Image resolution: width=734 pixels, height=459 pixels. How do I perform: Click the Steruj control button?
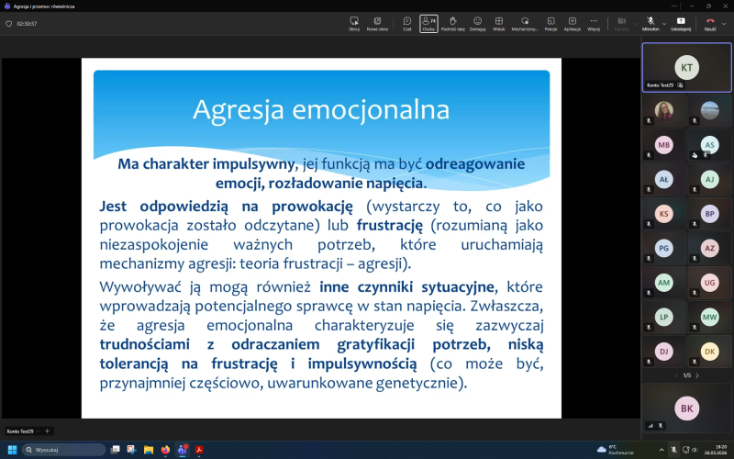pyautogui.click(x=354, y=23)
